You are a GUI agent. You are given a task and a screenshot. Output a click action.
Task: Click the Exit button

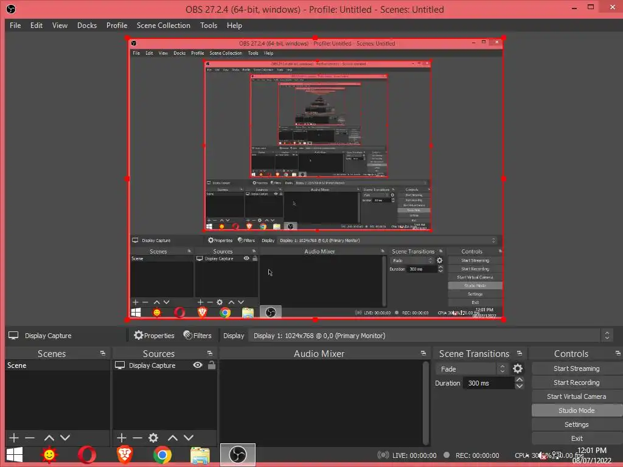(x=577, y=438)
